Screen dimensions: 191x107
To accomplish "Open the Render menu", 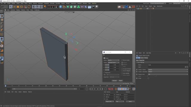I will [x=68, y=3].
